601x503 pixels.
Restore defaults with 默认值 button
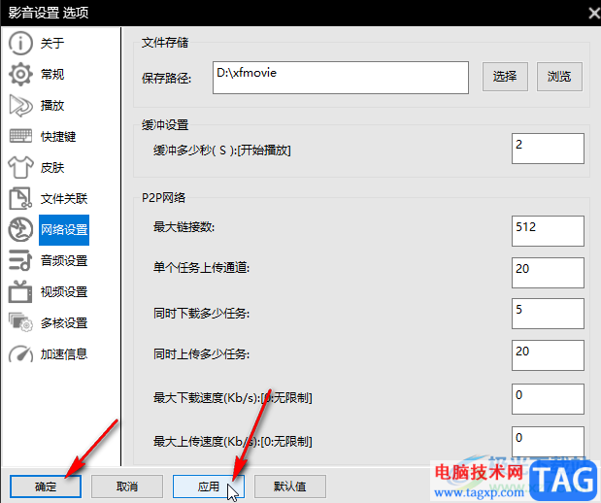pos(290,486)
